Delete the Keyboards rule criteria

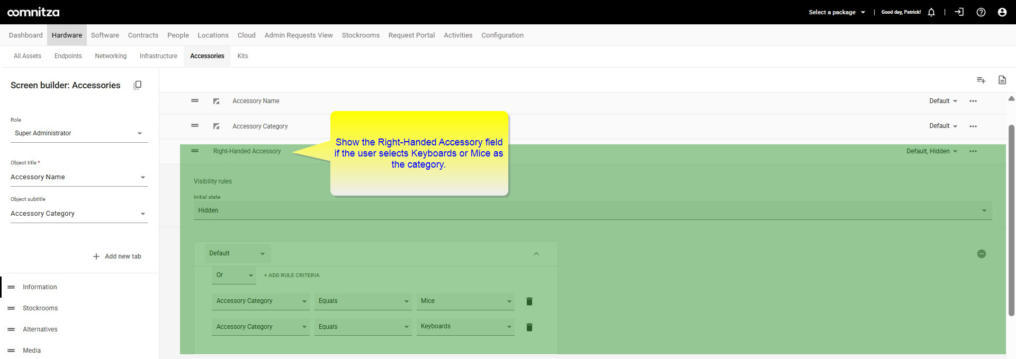click(529, 327)
